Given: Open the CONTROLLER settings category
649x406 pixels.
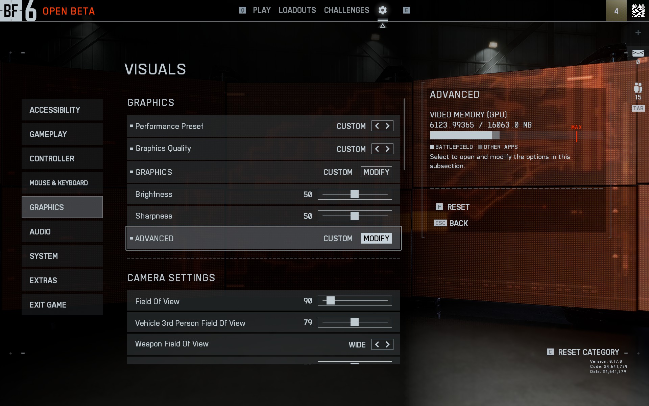Looking at the screenshot, I should click(x=62, y=158).
